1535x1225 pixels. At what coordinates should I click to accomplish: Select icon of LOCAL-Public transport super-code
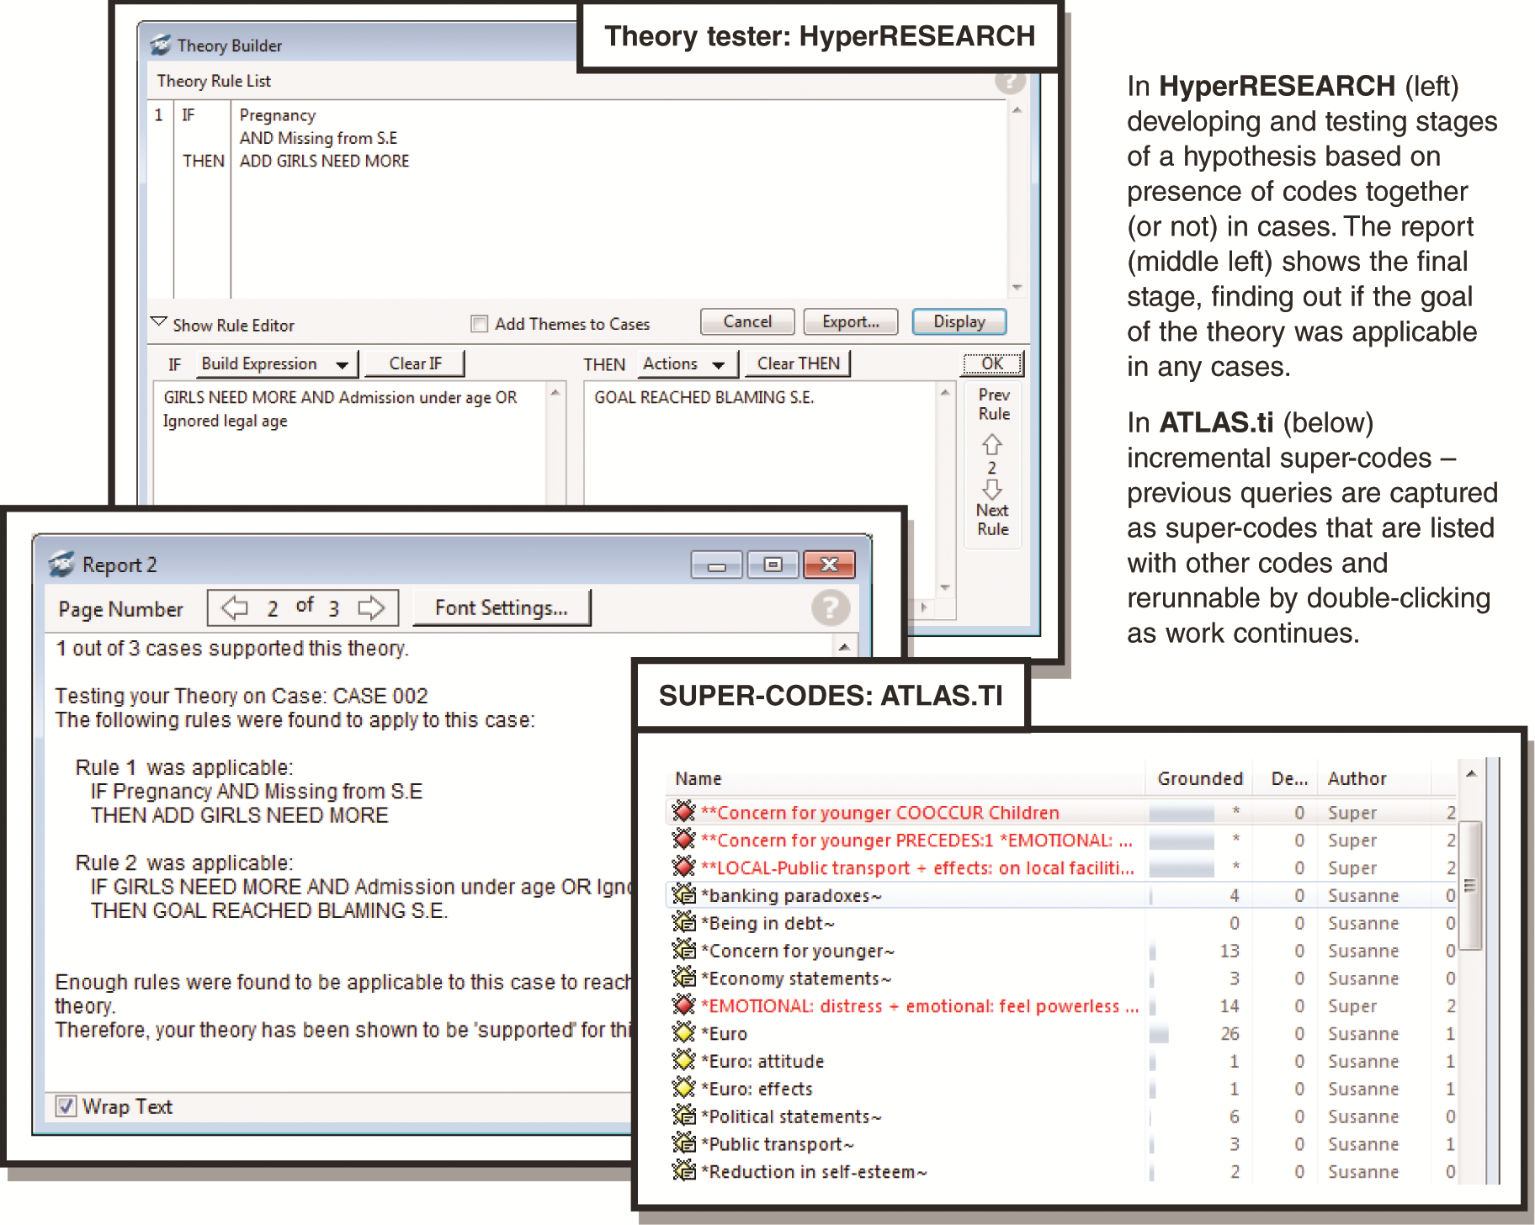click(x=683, y=867)
